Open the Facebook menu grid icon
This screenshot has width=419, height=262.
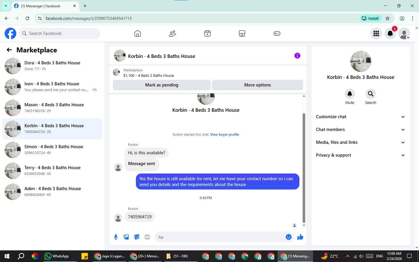(x=376, y=33)
